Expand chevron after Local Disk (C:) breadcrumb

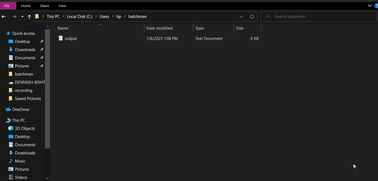[x=96, y=17]
